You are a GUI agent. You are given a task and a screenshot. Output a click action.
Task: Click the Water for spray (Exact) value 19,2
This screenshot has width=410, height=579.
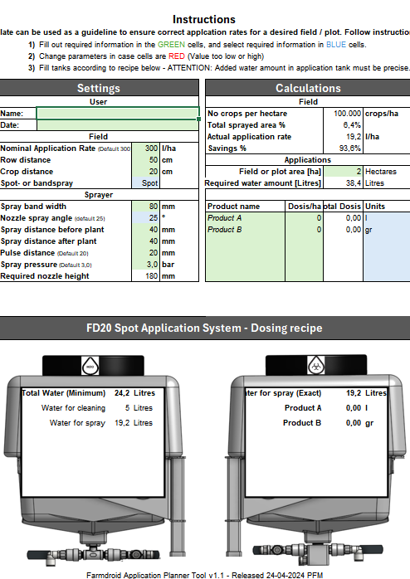coord(354,393)
